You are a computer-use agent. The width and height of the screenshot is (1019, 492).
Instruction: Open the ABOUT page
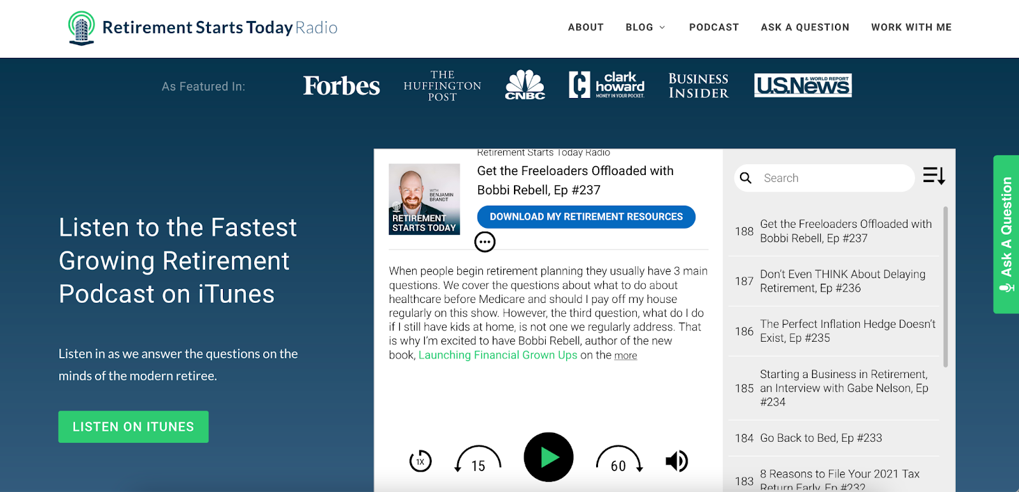point(586,27)
